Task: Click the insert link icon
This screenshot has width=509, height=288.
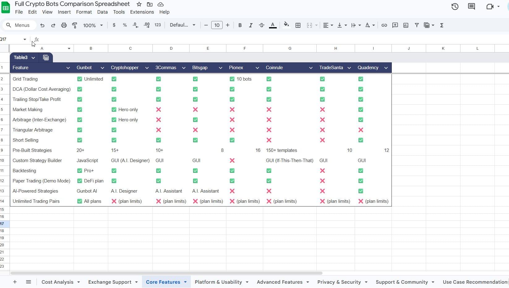Action: pos(384,25)
